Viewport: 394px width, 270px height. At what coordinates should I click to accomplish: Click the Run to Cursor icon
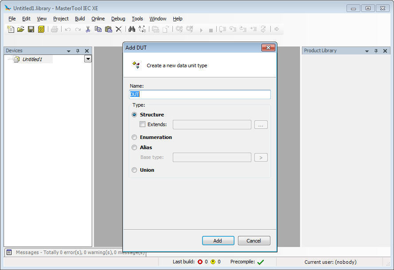pyautogui.click(x=254, y=29)
